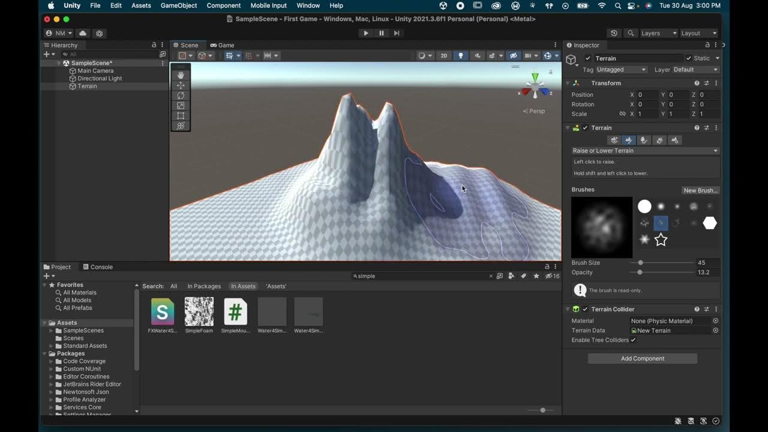Expand the Layout dropdown in top toolbar
This screenshot has width=768, height=432.
698,33
